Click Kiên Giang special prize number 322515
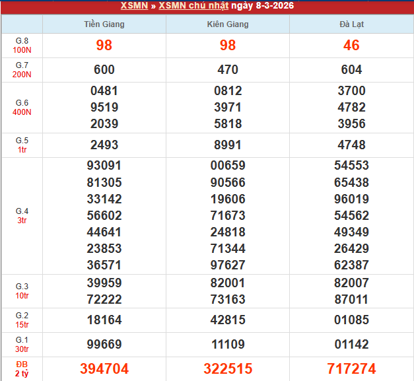This screenshot has width=414, height=381. click(228, 368)
